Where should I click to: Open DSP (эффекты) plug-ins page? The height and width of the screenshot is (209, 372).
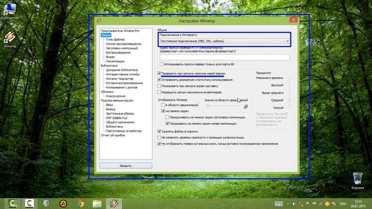pyautogui.click(x=116, y=118)
